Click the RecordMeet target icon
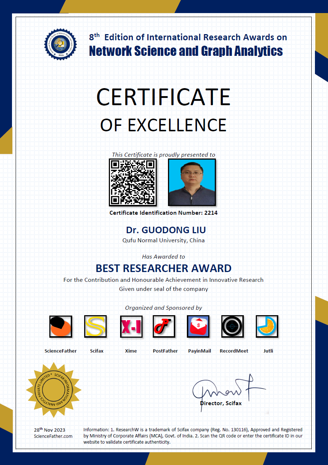This screenshot has height=465, width=328. 233,326
